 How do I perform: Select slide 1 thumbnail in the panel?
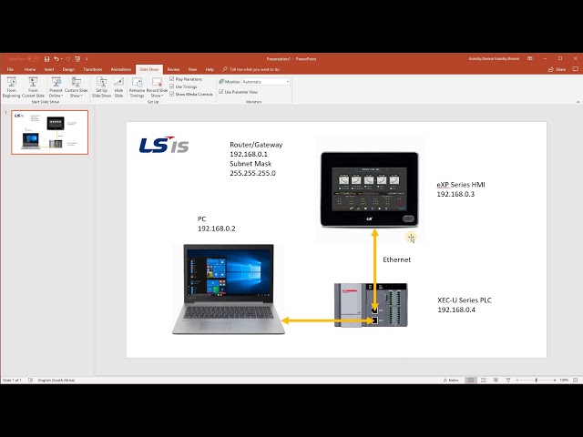(x=50, y=132)
